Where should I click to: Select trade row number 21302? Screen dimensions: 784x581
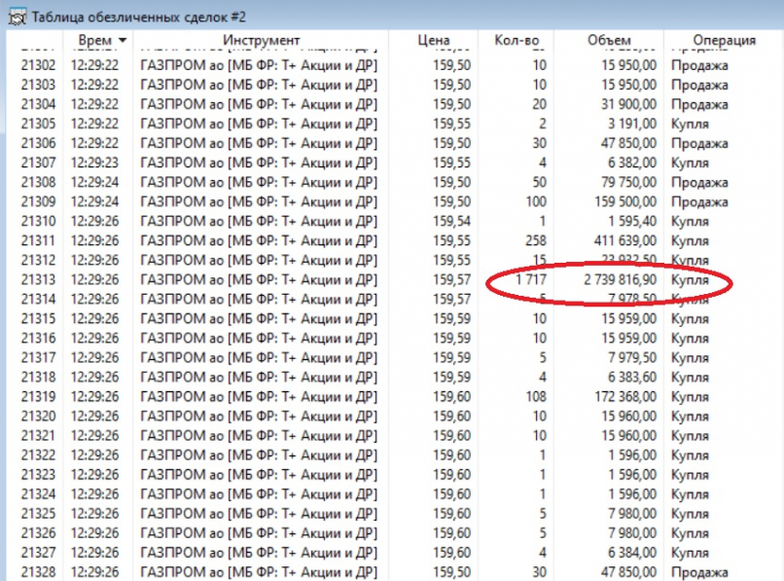[x=38, y=66]
